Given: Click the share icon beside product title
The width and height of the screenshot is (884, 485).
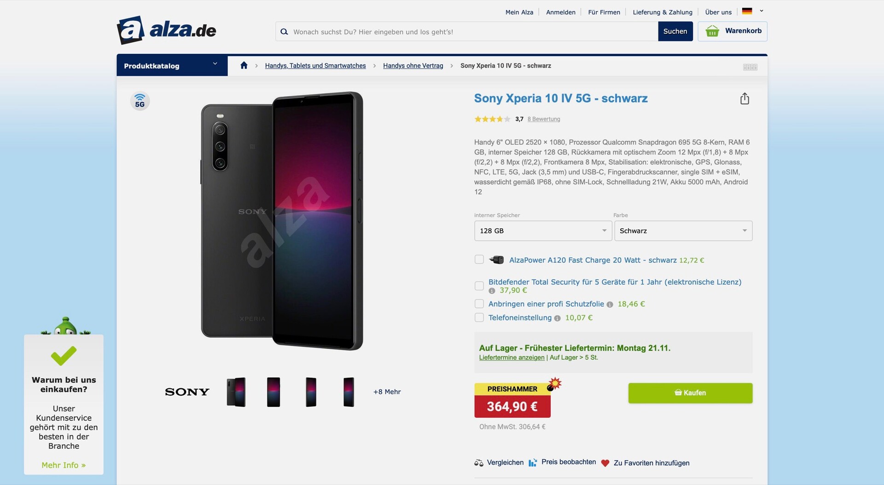Looking at the screenshot, I should (x=744, y=99).
